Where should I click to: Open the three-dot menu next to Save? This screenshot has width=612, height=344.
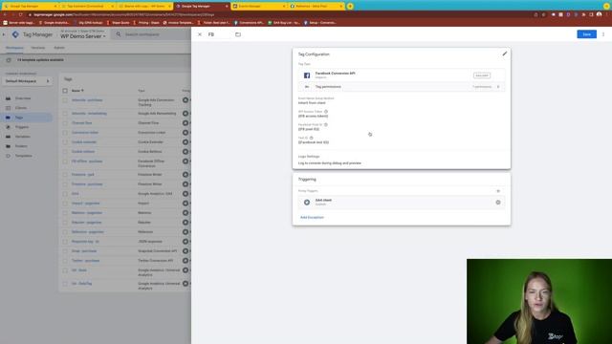tap(603, 34)
